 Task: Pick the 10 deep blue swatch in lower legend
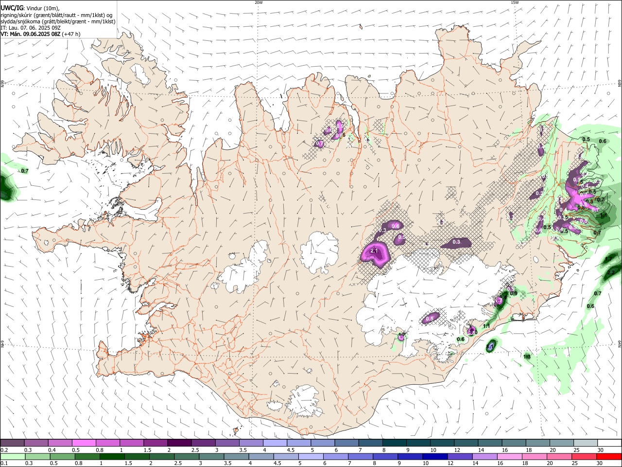point(434,456)
